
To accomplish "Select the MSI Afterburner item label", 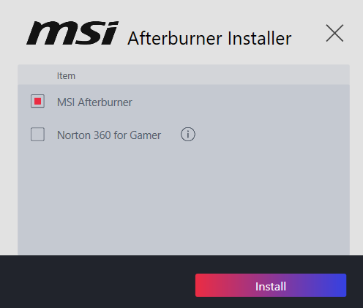I will click(94, 102).
